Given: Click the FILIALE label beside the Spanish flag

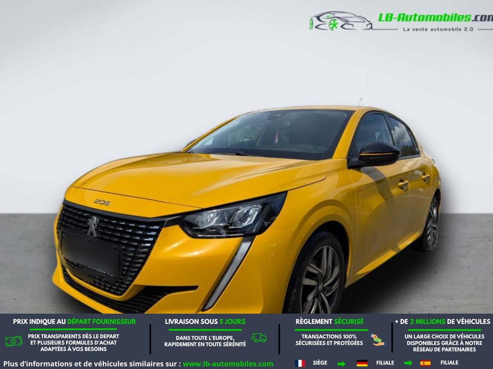Looking at the screenshot, I should [x=449, y=363].
